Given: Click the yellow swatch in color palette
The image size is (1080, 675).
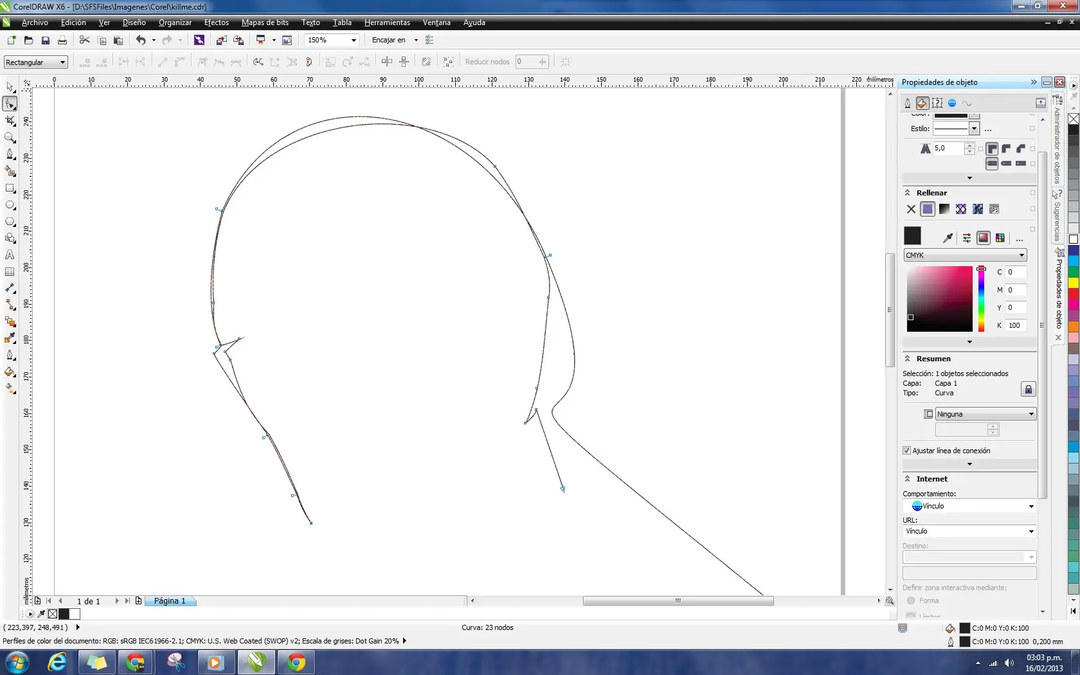Looking at the screenshot, I should tap(1073, 282).
